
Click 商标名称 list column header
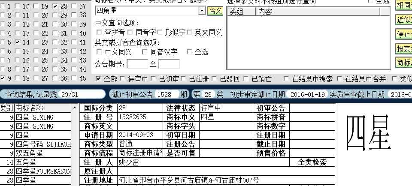[43, 108]
